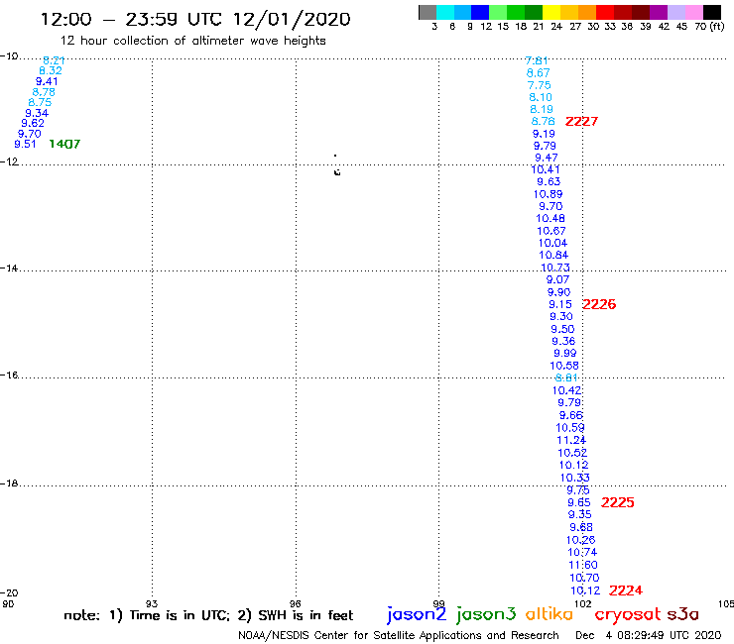Select the jason3 satellite label
The width and height of the screenshot is (734, 644).
pos(486,614)
